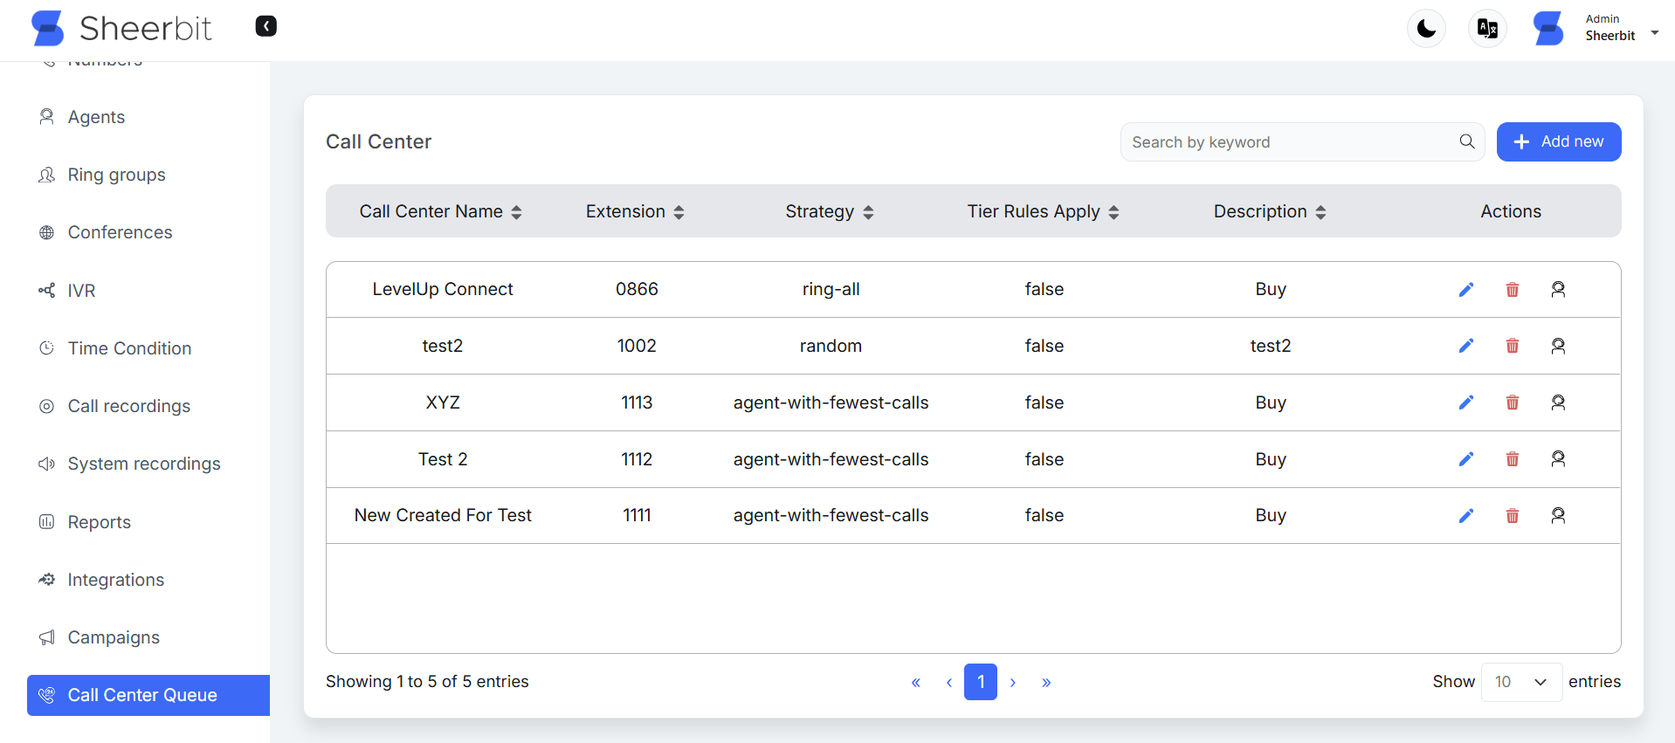This screenshot has width=1675, height=743.
Task: Select page 1 in pagination
Action: click(x=980, y=682)
